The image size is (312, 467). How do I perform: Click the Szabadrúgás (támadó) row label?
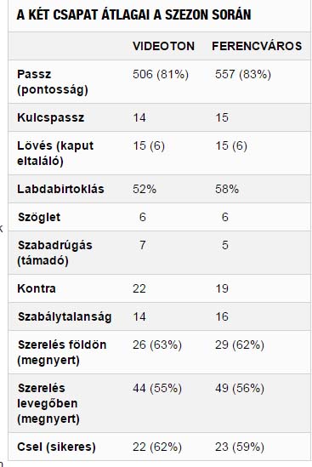54,253
